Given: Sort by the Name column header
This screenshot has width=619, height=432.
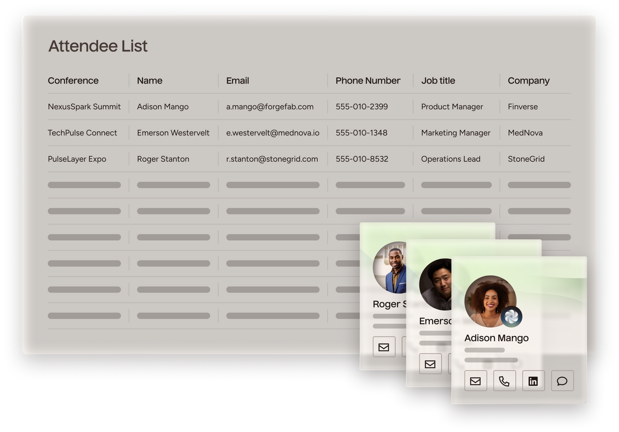Looking at the screenshot, I should coord(150,80).
